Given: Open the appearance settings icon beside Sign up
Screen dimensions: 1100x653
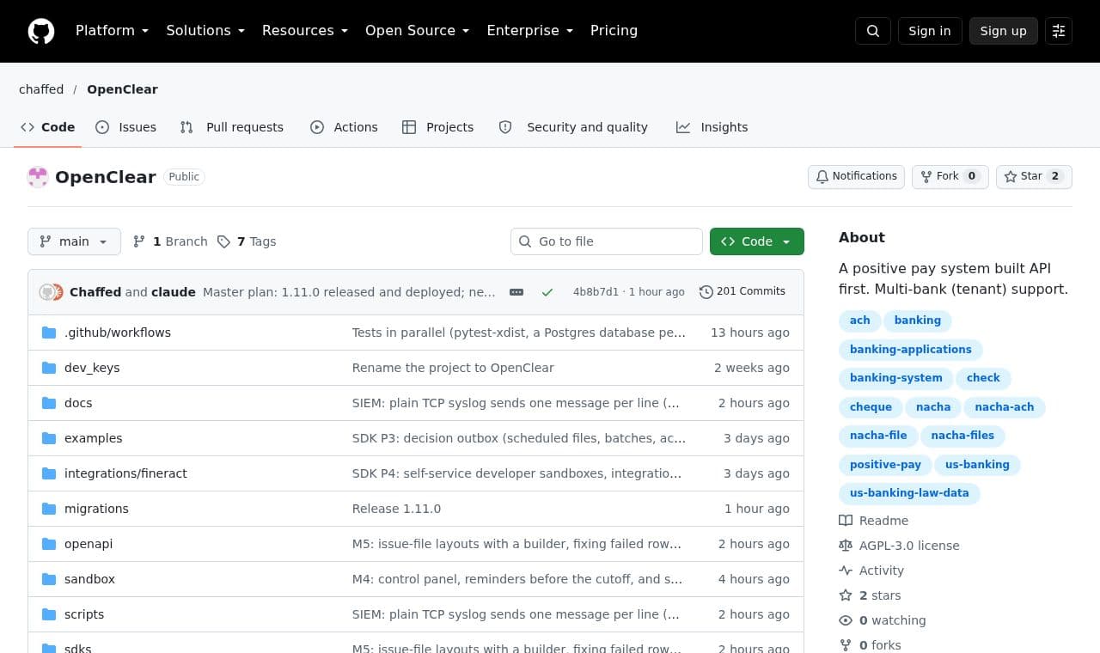Looking at the screenshot, I should tap(1059, 31).
